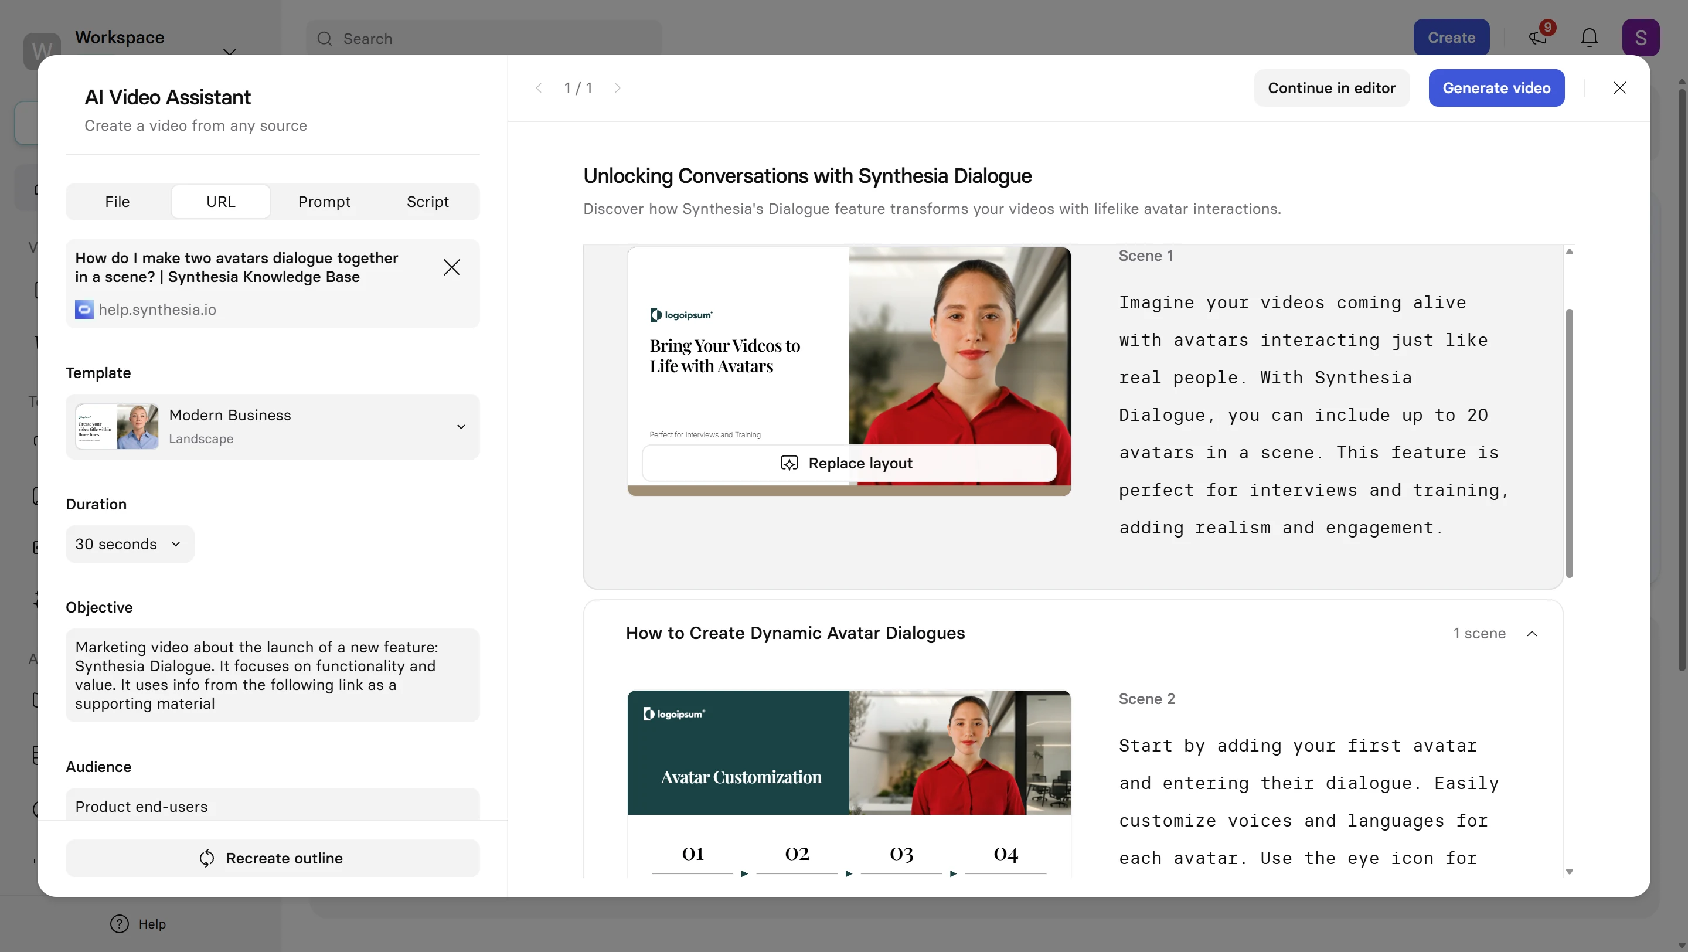Expand the Workspace switcher chevron
This screenshot has width=1688, height=952.
tap(229, 51)
